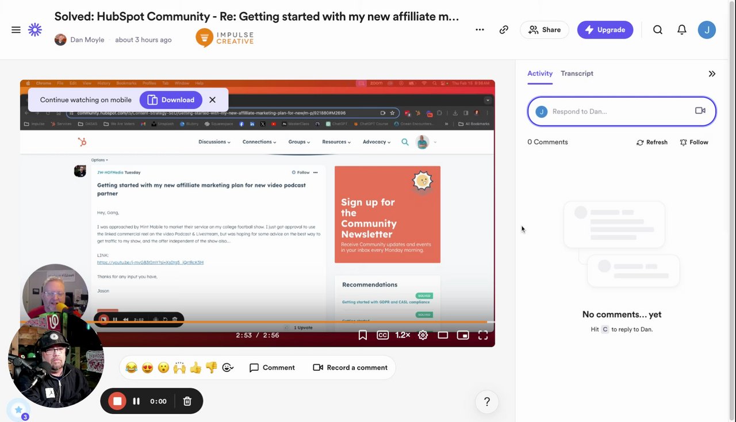Image resolution: width=736 pixels, height=422 pixels.
Task: React with the raised hands emoji
Action: click(x=179, y=367)
